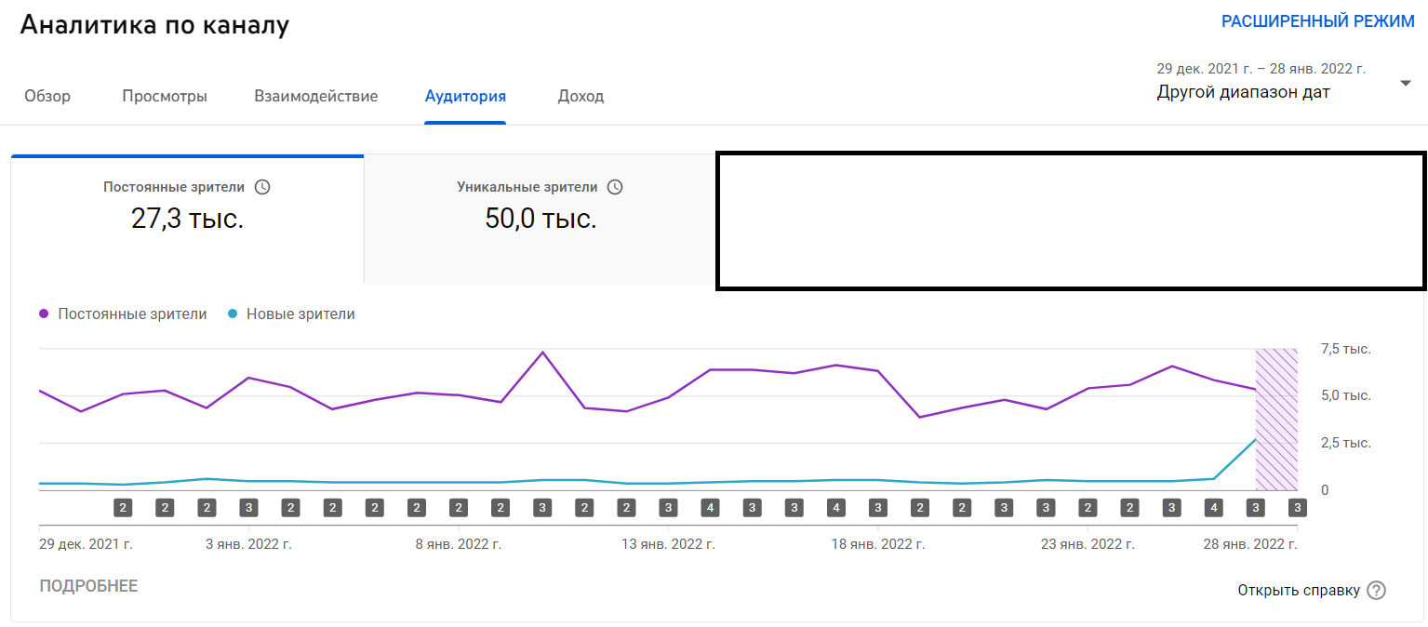Click clock icon beside Уникальные зрители
This screenshot has height=627, width=1428.
click(615, 187)
